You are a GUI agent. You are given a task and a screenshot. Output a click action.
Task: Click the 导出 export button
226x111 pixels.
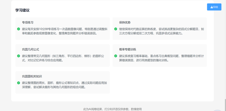(x=214, y=7)
